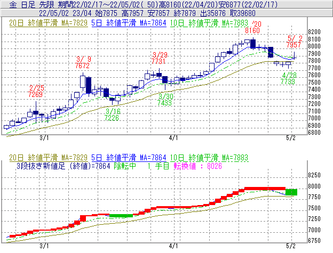333x253 pixels.
Task: Select the 3/16 7226 low label
Action: tap(113, 115)
